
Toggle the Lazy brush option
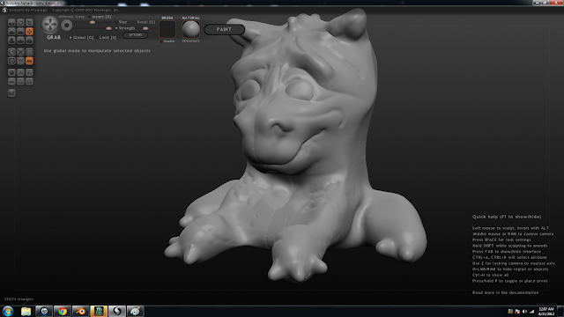click(x=80, y=17)
